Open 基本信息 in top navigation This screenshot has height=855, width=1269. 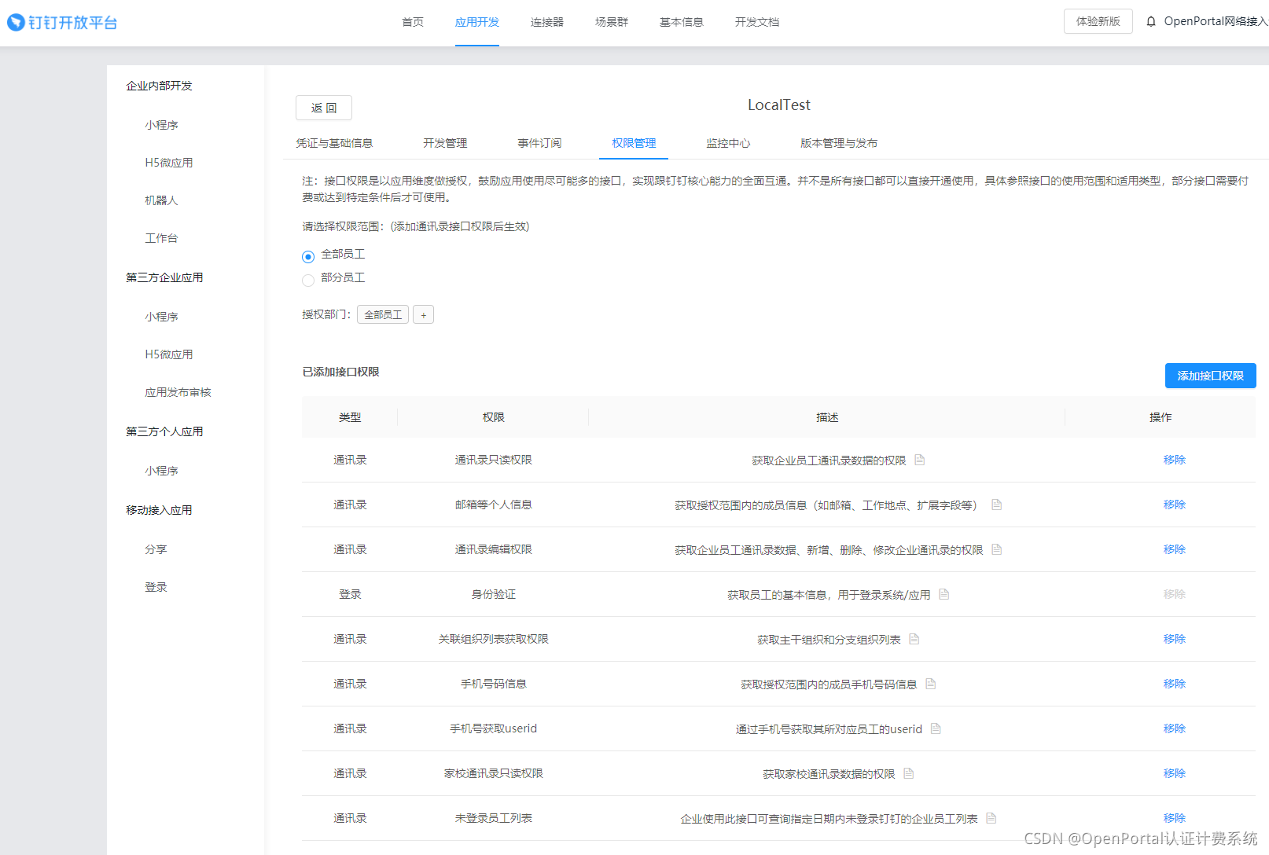tap(682, 22)
